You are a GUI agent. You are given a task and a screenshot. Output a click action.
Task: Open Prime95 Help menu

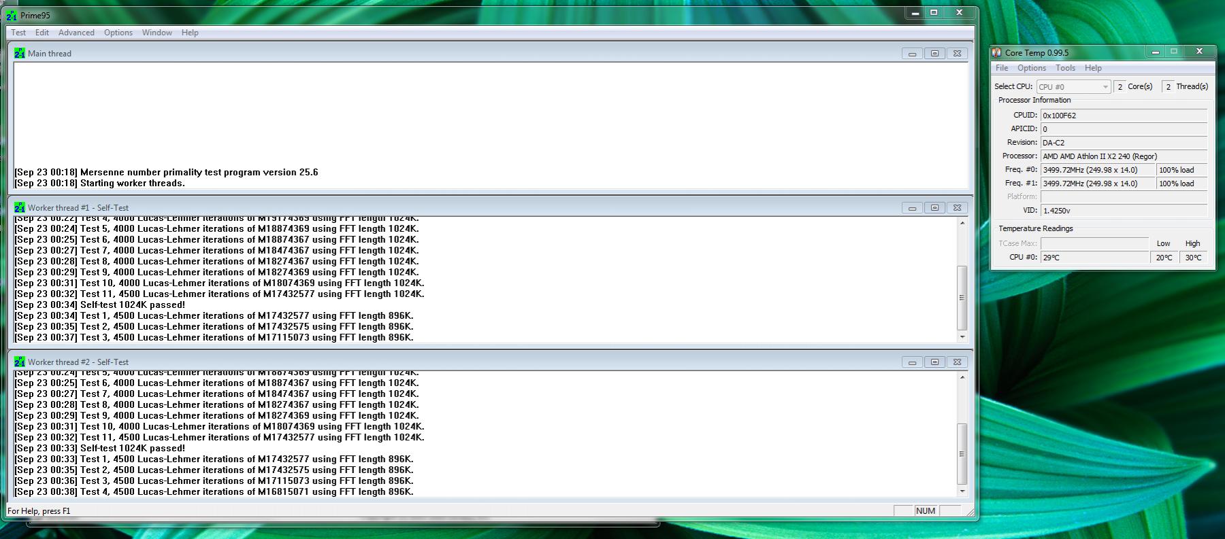(x=190, y=33)
